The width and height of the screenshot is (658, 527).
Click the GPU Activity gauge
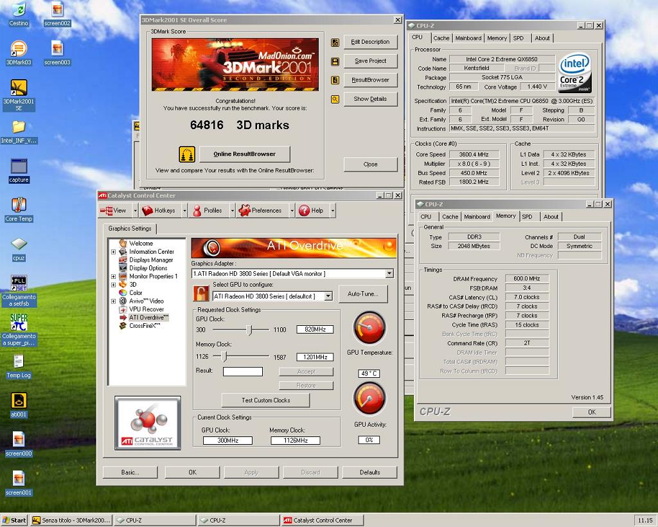click(x=369, y=398)
